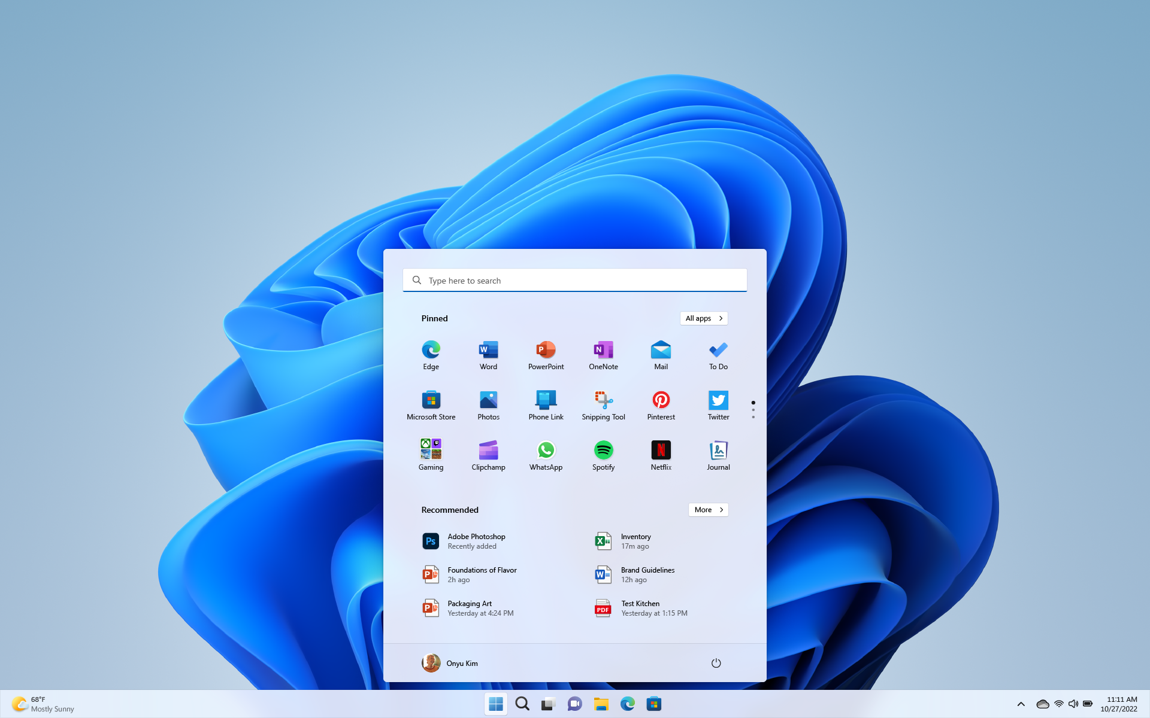The image size is (1150, 718).
Task: Show More recommended items
Action: pyautogui.click(x=707, y=509)
